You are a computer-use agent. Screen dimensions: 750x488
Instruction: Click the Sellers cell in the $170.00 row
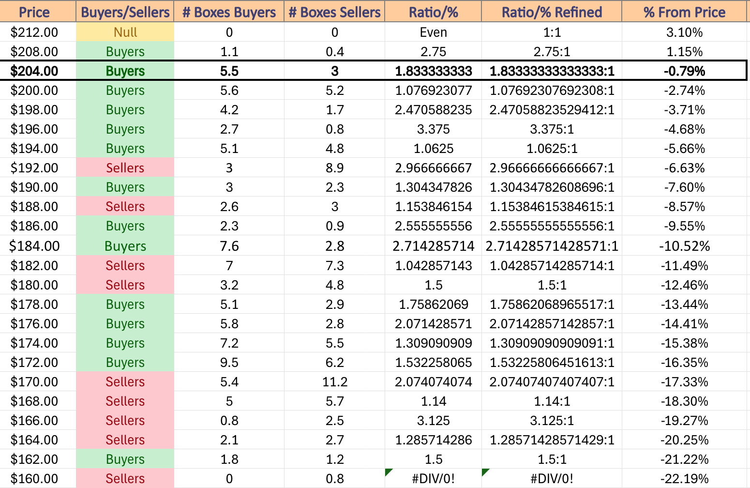click(x=125, y=381)
